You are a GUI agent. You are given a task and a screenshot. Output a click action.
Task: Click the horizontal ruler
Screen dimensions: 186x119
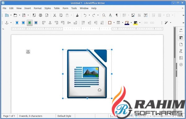[87, 29]
